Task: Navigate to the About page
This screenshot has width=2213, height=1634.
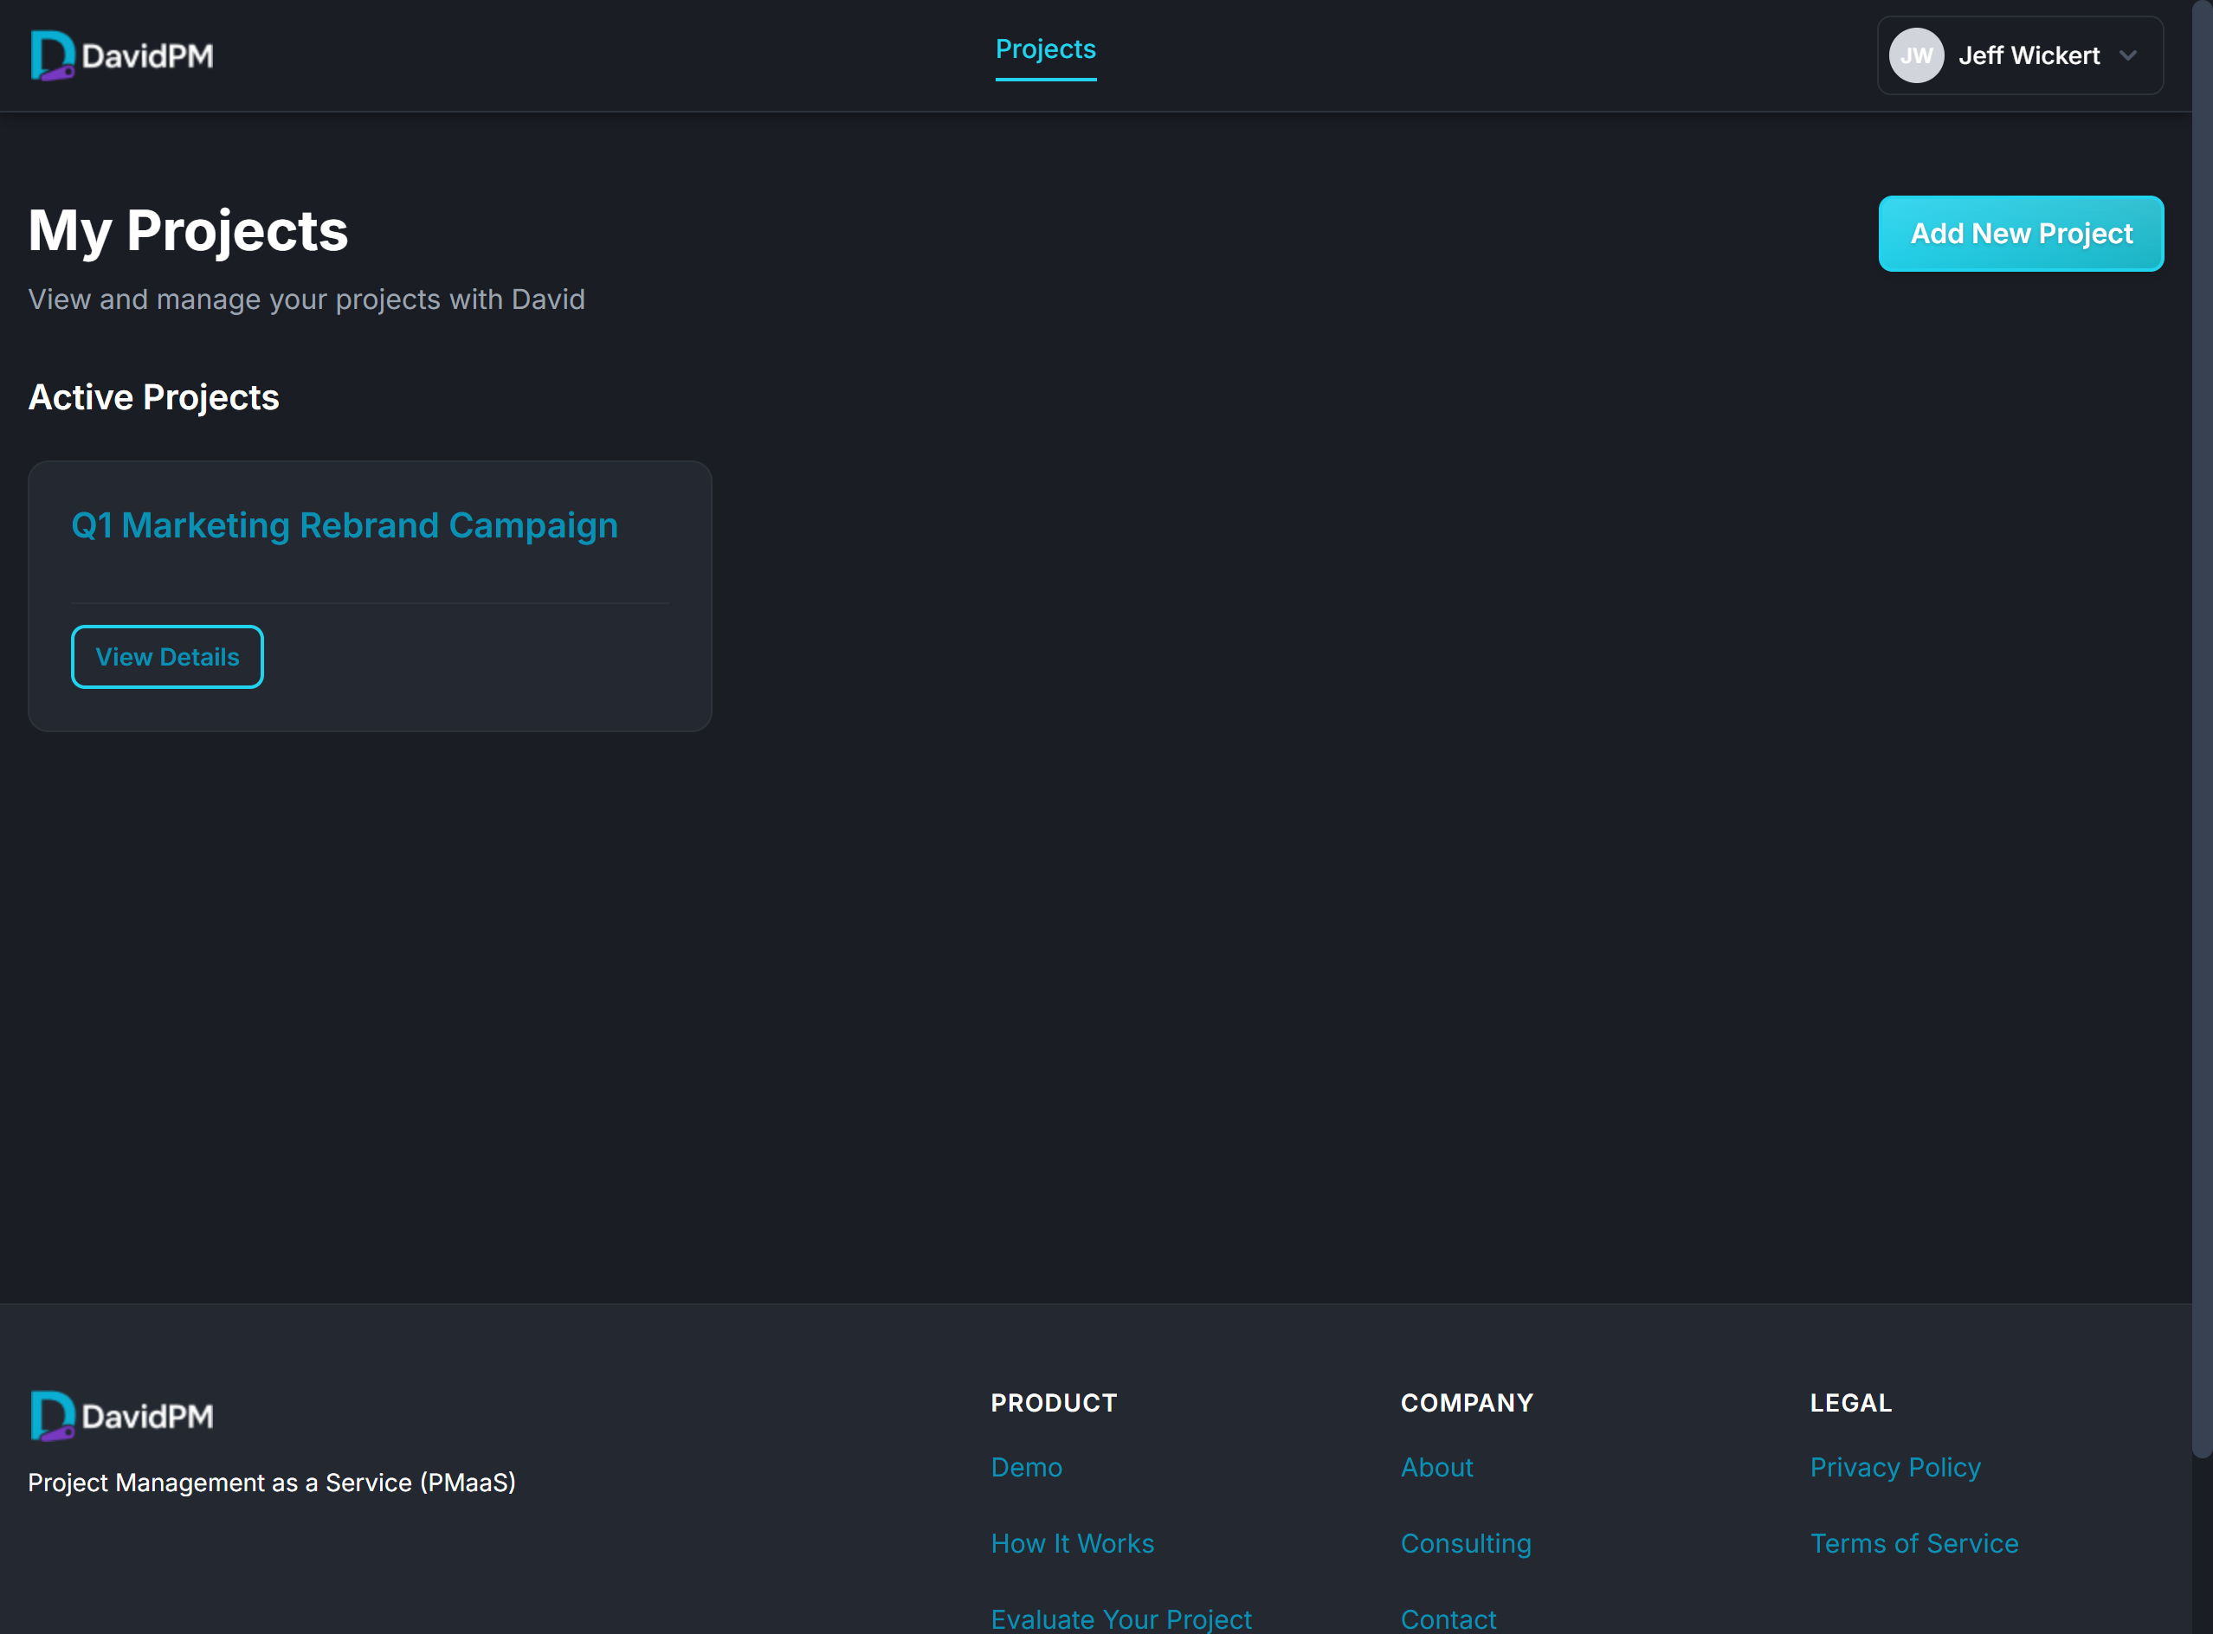Action: coord(1436,1467)
